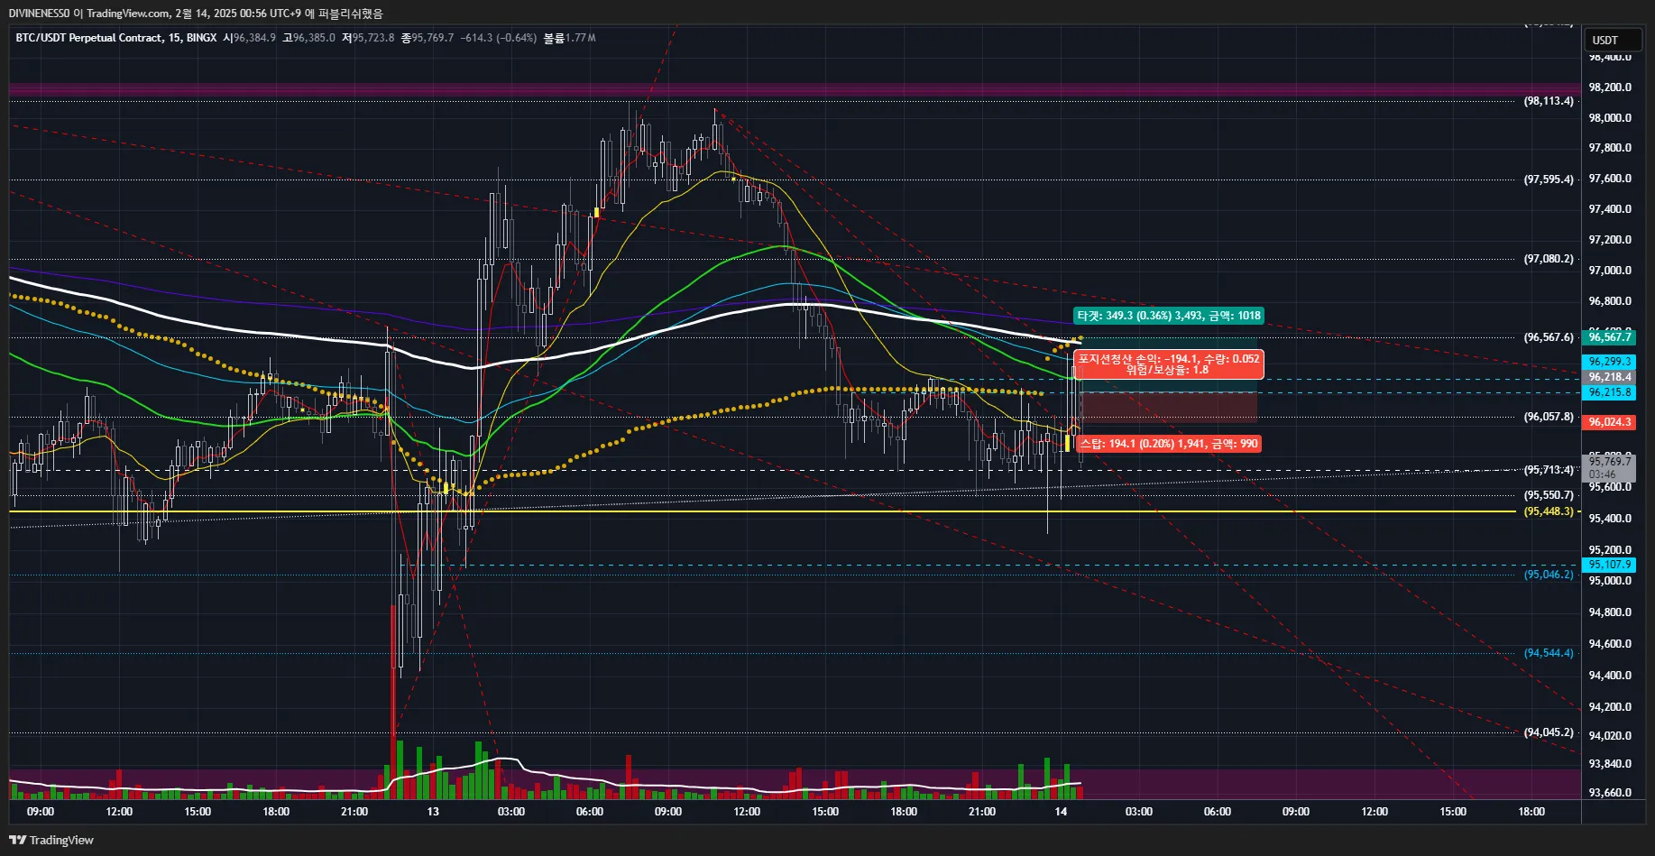Click the red 96,024.3 price tag
Screen dimensions: 1655x856
1610,422
